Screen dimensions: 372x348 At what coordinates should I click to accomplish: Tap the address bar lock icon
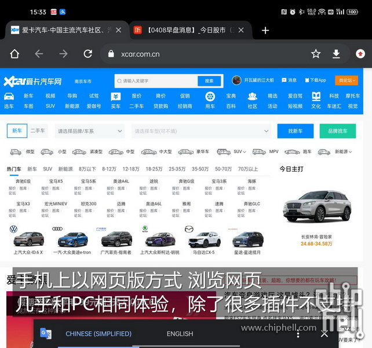tap(111, 54)
